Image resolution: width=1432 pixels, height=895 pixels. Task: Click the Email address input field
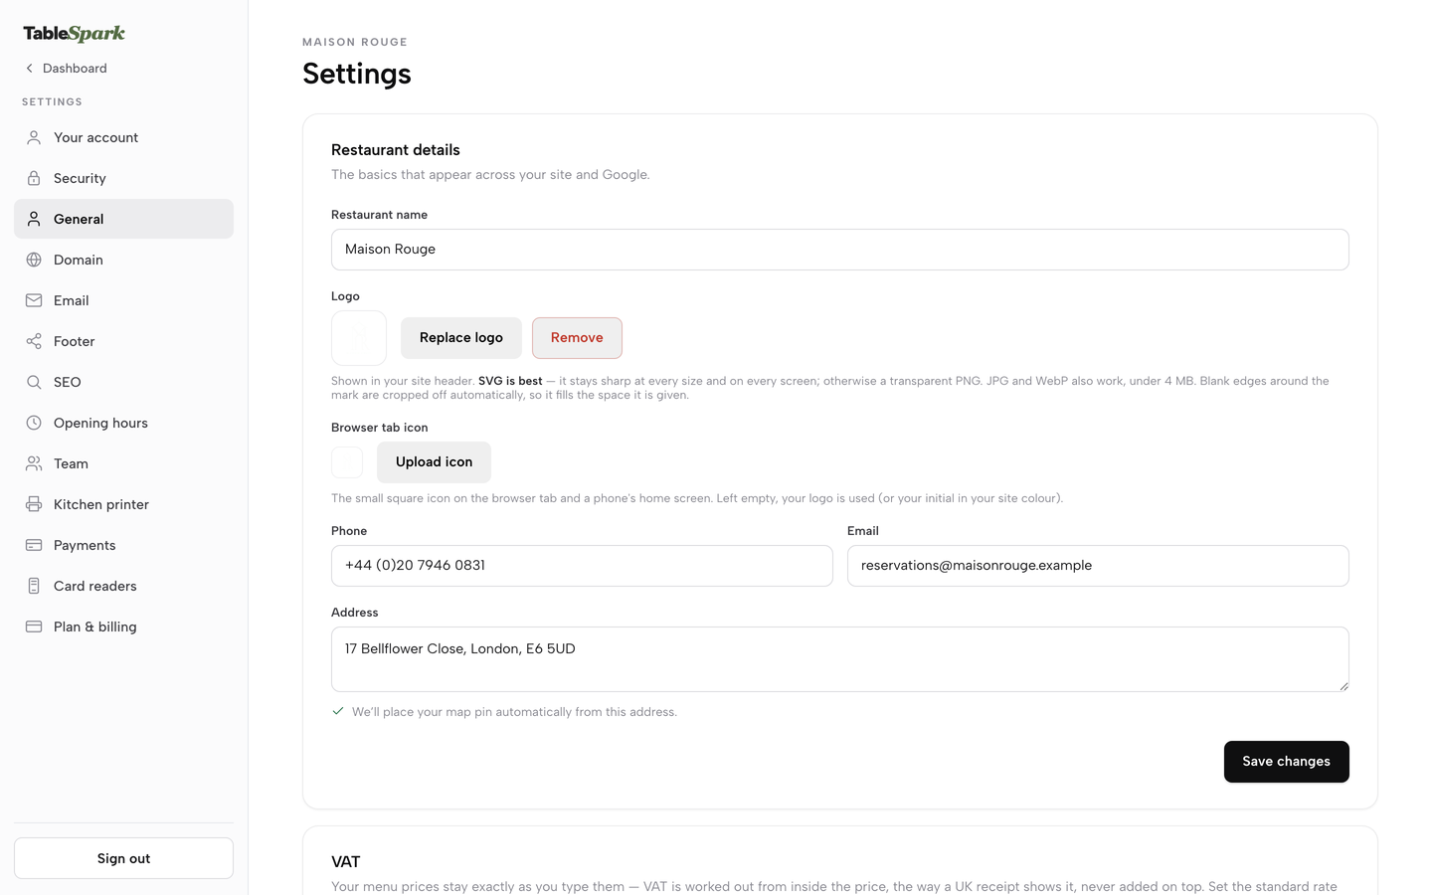point(1098,566)
